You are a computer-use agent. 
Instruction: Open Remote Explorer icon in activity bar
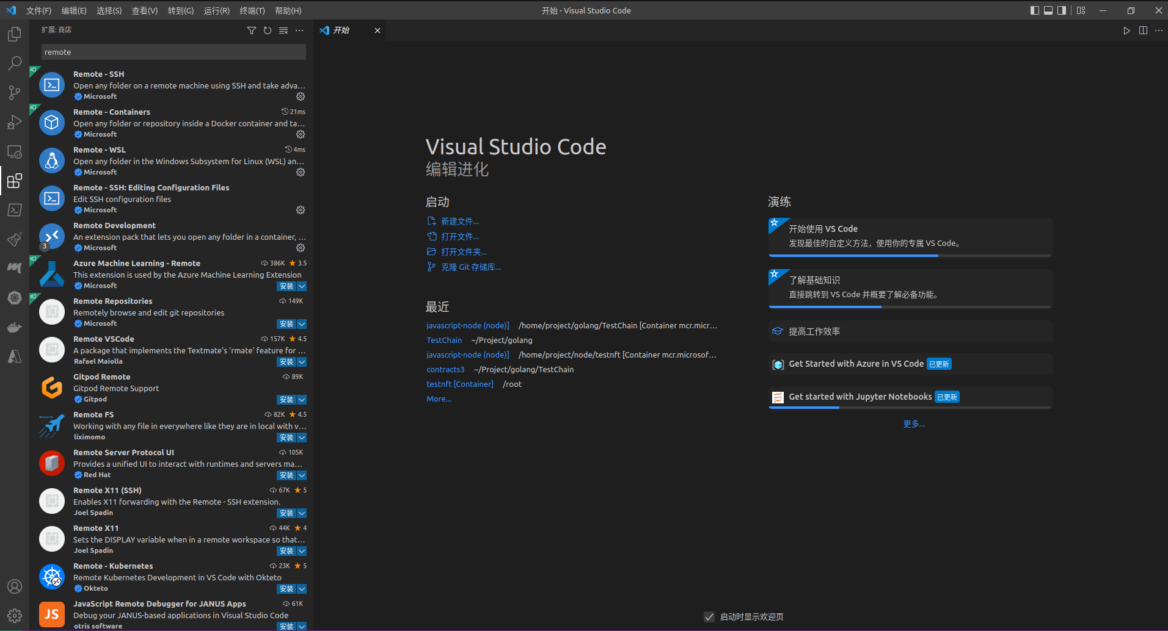pos(15,151)
